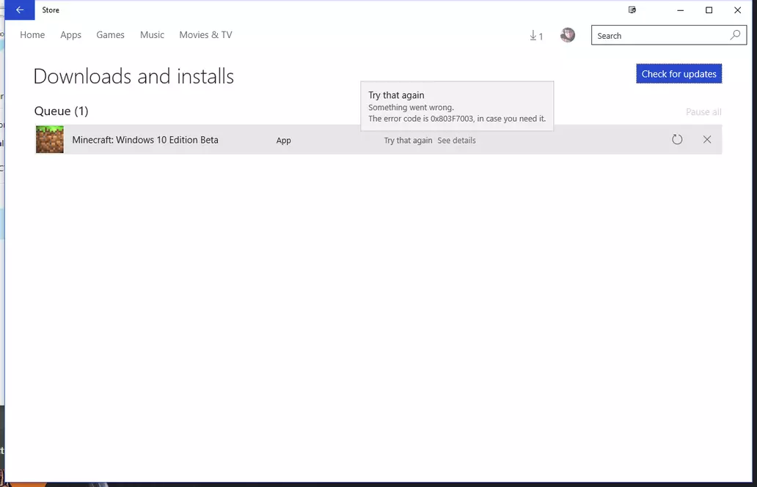Screen dimensions: 757x487
Task: Click the Try that again link
Action: click(408, 140)
